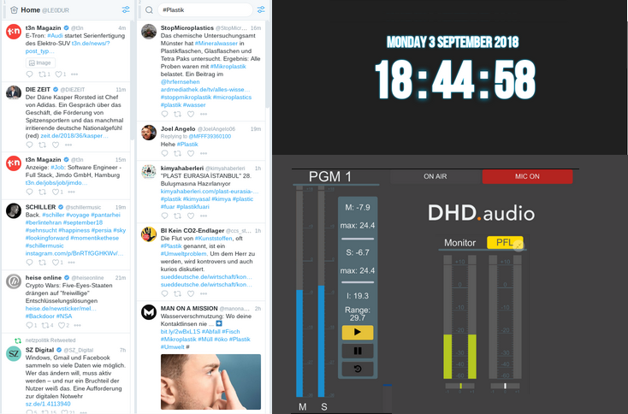
Task: Click #Kunststoffen hashtag link
Action: click(x=214, y=239)
